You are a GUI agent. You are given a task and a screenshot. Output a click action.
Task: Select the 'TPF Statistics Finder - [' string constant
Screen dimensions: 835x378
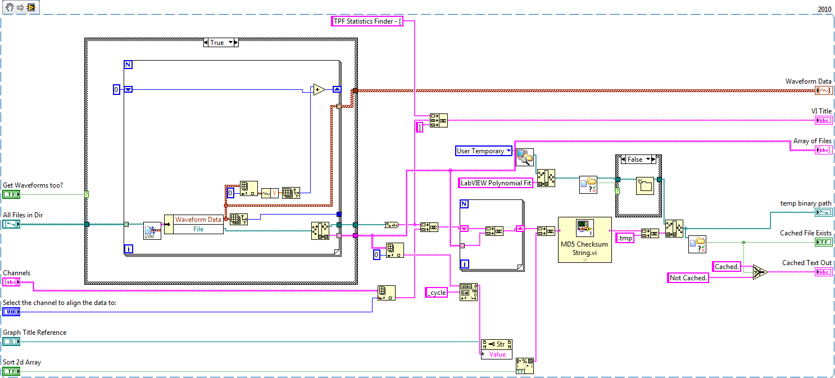(367, 21)
